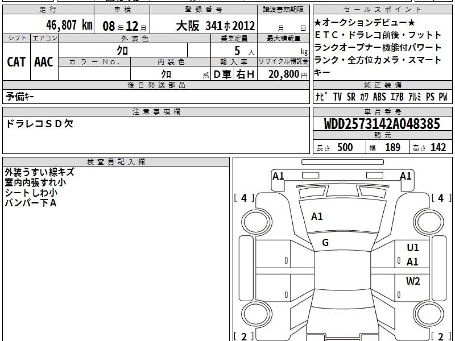Click the 検査員記入欄 header
The width and height of the screenshot is (455, 341).
[x=116, y=162]
